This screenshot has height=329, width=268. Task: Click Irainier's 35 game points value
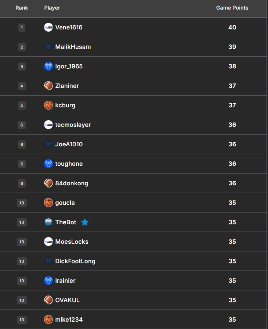(232, 280)
